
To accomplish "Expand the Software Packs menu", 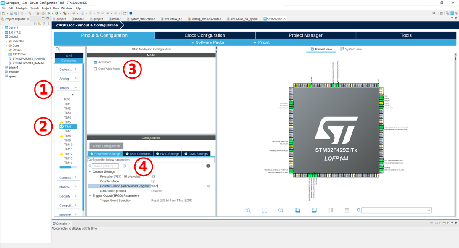I will [208, 42].
